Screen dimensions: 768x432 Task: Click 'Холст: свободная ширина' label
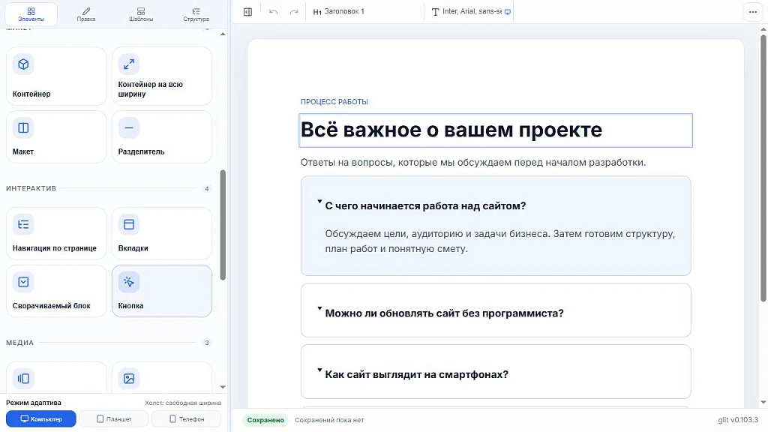183,403
